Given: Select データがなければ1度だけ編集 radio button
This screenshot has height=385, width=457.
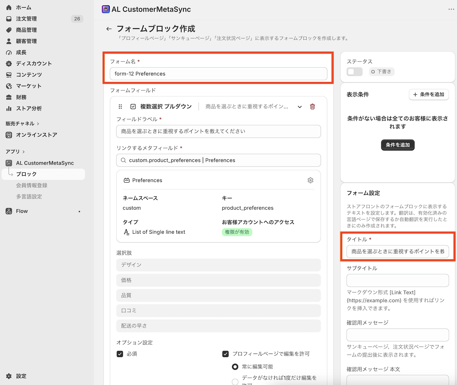Looking at the screenshot, I should (235, 382).
